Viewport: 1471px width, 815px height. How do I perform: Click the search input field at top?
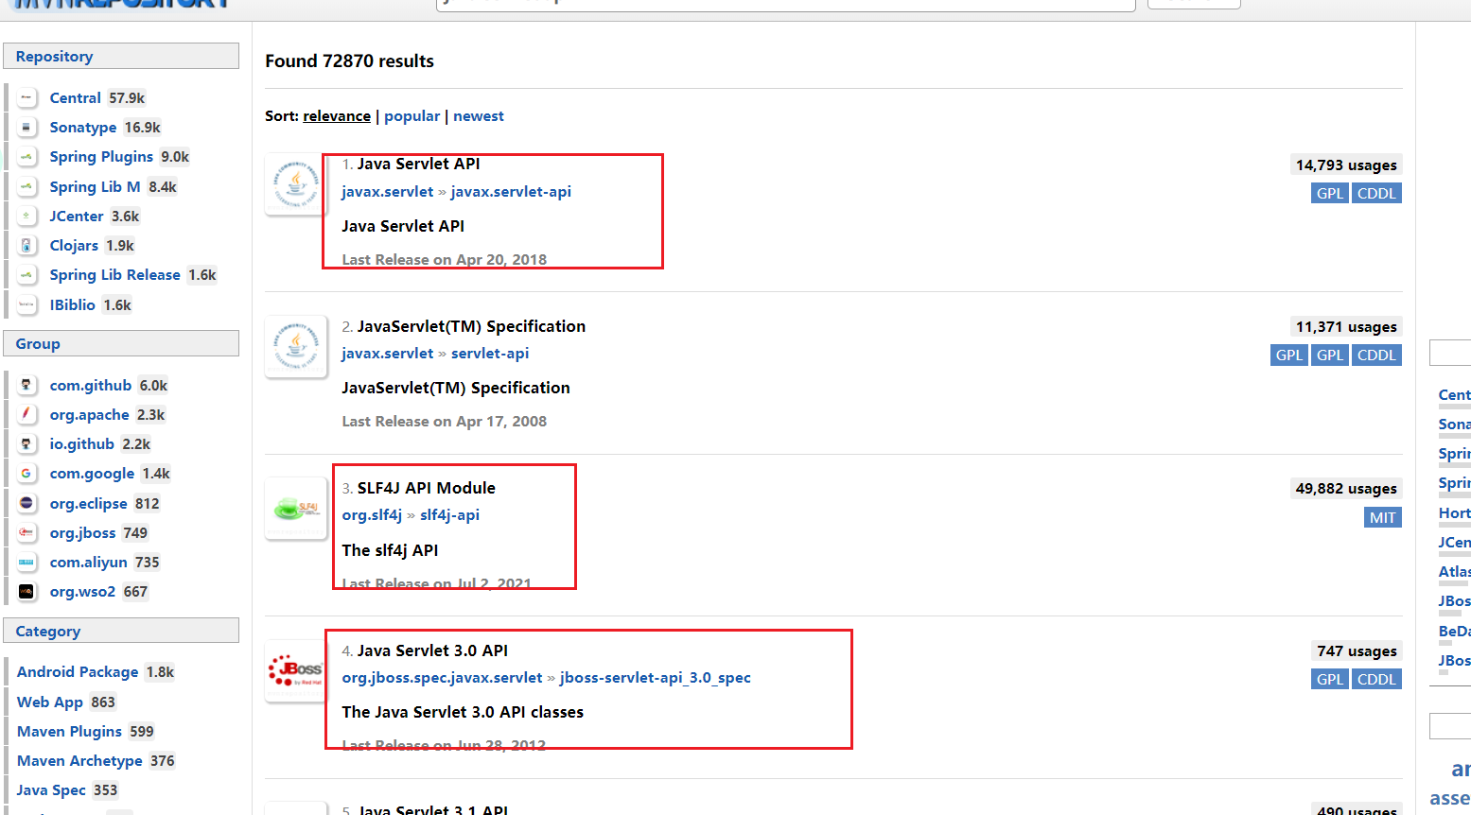click(x=785, y=4)
